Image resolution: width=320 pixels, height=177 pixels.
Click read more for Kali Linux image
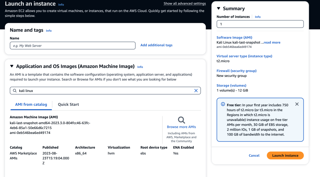click(x=272, y=42)
